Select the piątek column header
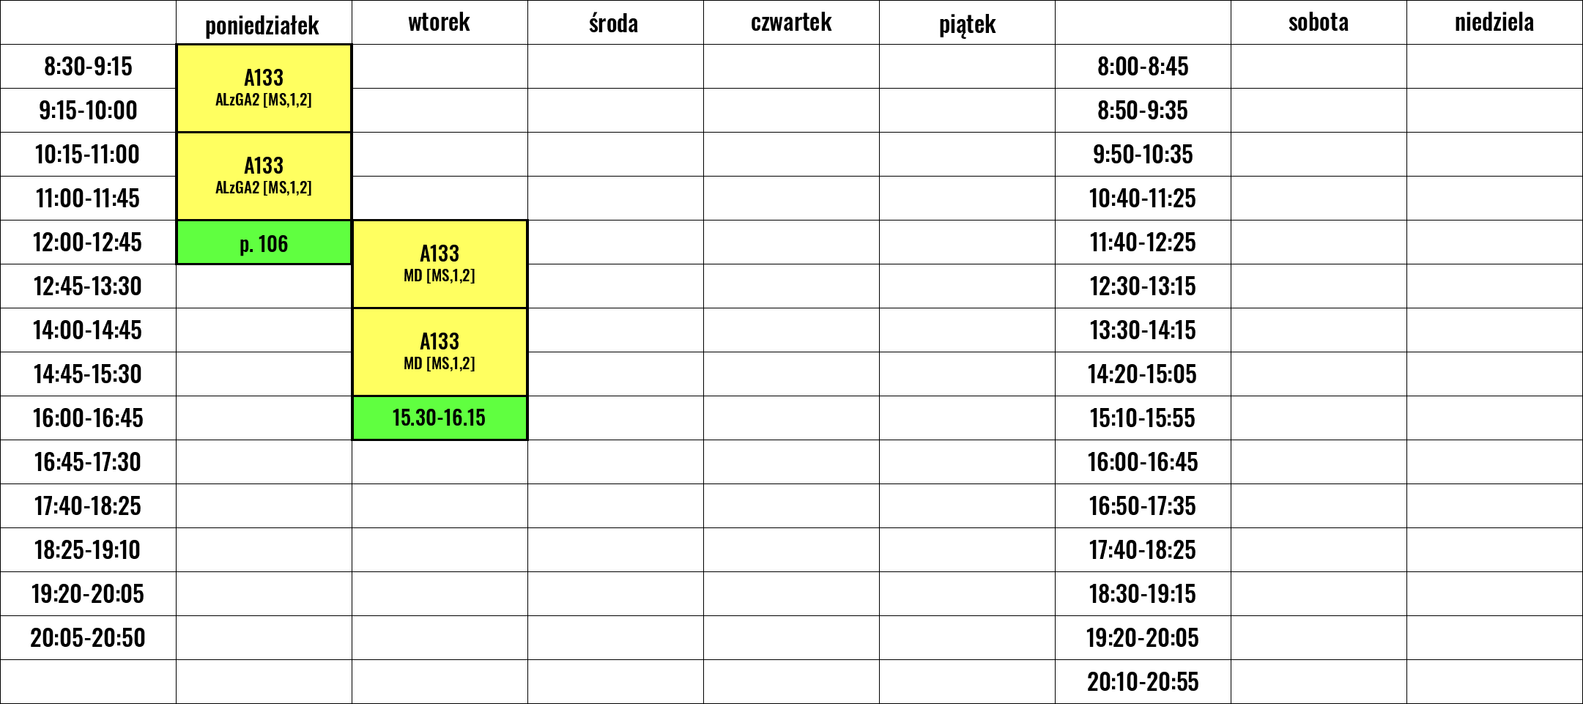The image size is (1583, 704). click(x=967, y=23)
